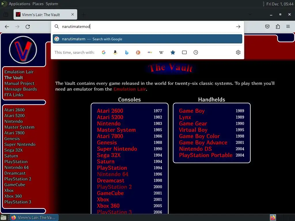Screen dimensions: 295x221
Task: Click The Vault title banner
Action: click(171, 68)
